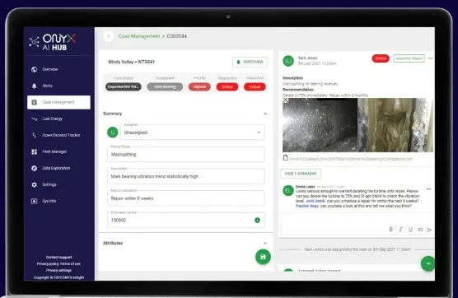Image resolution: width=458 pixels, height=298 pixels.
Task: Click the Pauline Hoys mention
Action: [307, 206]
